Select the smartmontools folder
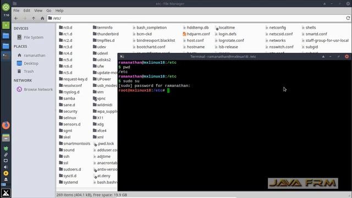Viewport: 352px width, 198px height. click(x=75, y=144)
